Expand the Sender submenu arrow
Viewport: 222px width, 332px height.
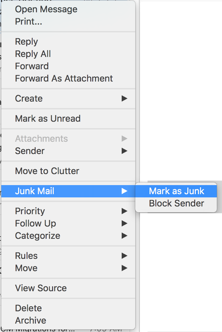[x=124, y=151]
